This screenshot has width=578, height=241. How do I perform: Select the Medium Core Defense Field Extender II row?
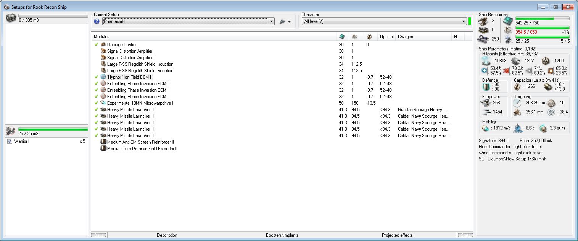tap(282, 149)
